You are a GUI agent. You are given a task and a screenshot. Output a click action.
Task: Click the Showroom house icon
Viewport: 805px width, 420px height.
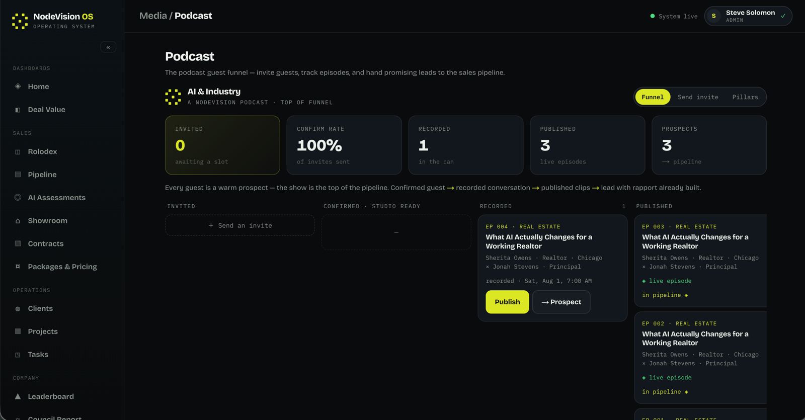(18, 221)
